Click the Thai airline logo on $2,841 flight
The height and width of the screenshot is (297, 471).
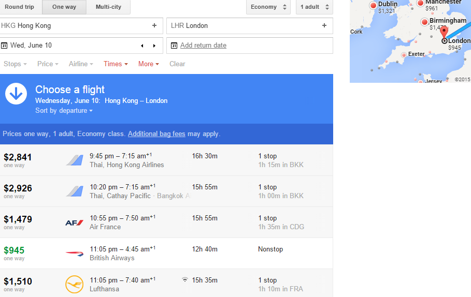pyautogui.click(x=75, y=160)
